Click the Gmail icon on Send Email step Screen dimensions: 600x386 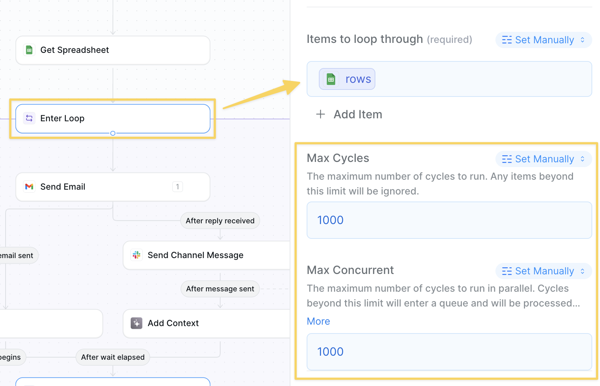[x=29, y=187]
